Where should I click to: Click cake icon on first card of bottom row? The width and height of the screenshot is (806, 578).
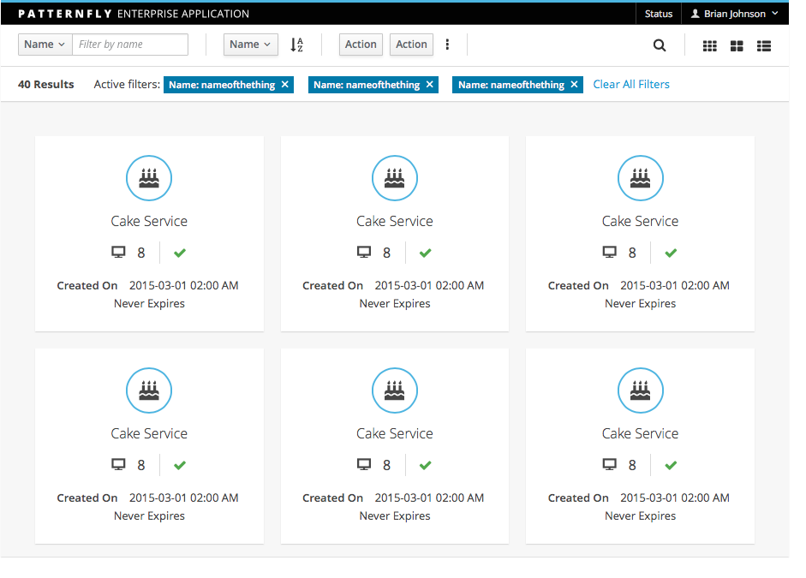coord(149,390)
